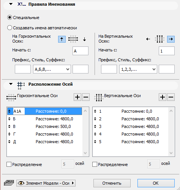
Task: Collapse the Расположение Осей section
Action: [11, 84]
